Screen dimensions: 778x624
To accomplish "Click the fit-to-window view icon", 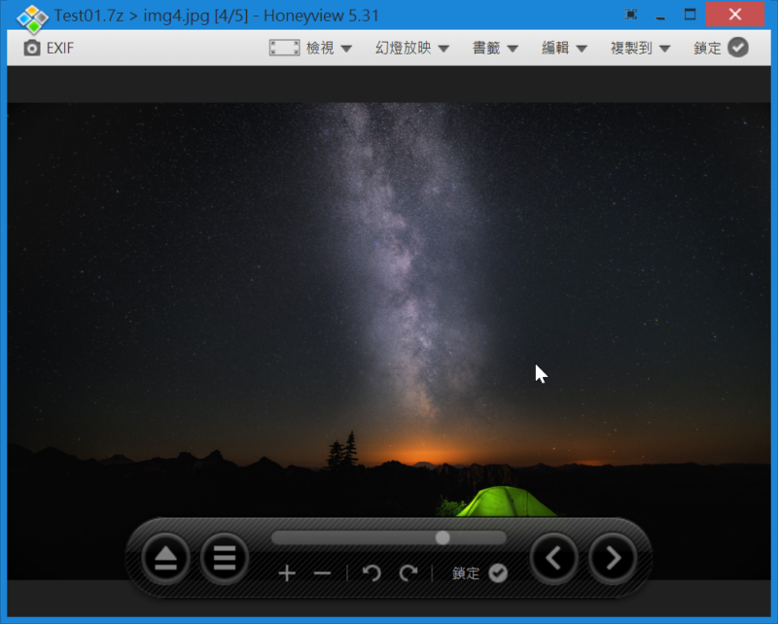I will tap(284, 49).
